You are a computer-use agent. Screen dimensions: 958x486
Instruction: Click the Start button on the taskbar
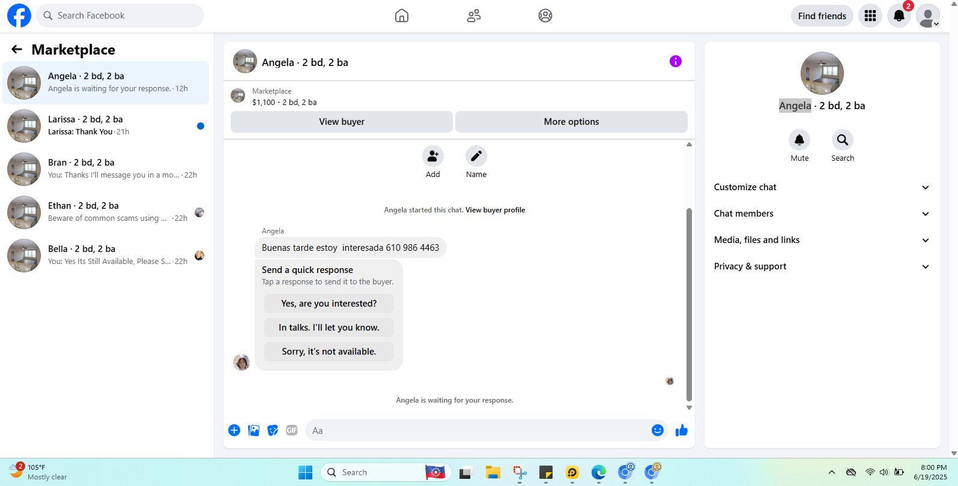tap(306, 473)
